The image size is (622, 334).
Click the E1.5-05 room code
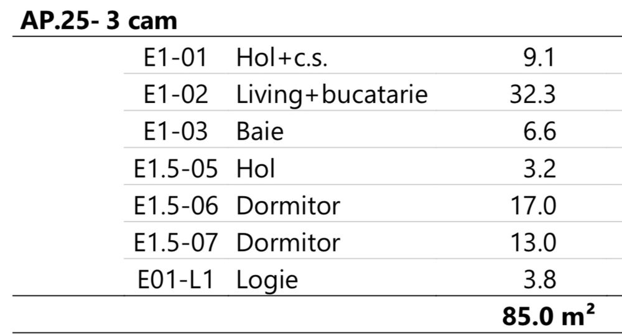pyautogui.click(x=176, y=168)
